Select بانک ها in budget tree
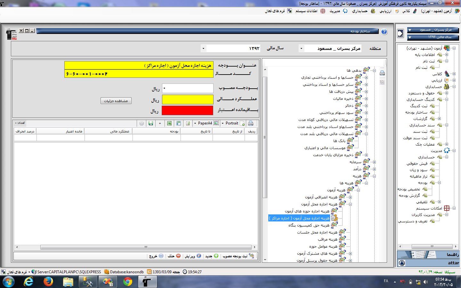The image size is (461, 288). point(339,141)
